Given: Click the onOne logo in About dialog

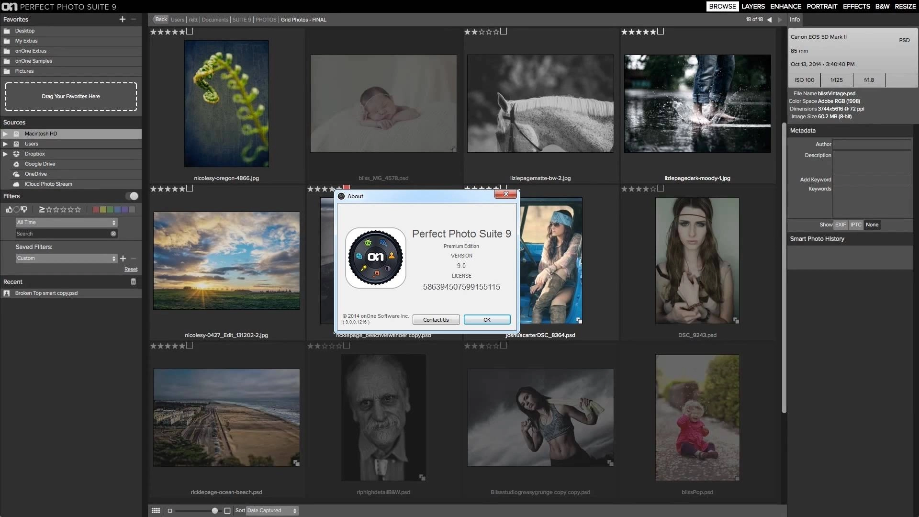Looking at the screenshot, I should coord(376,258).
